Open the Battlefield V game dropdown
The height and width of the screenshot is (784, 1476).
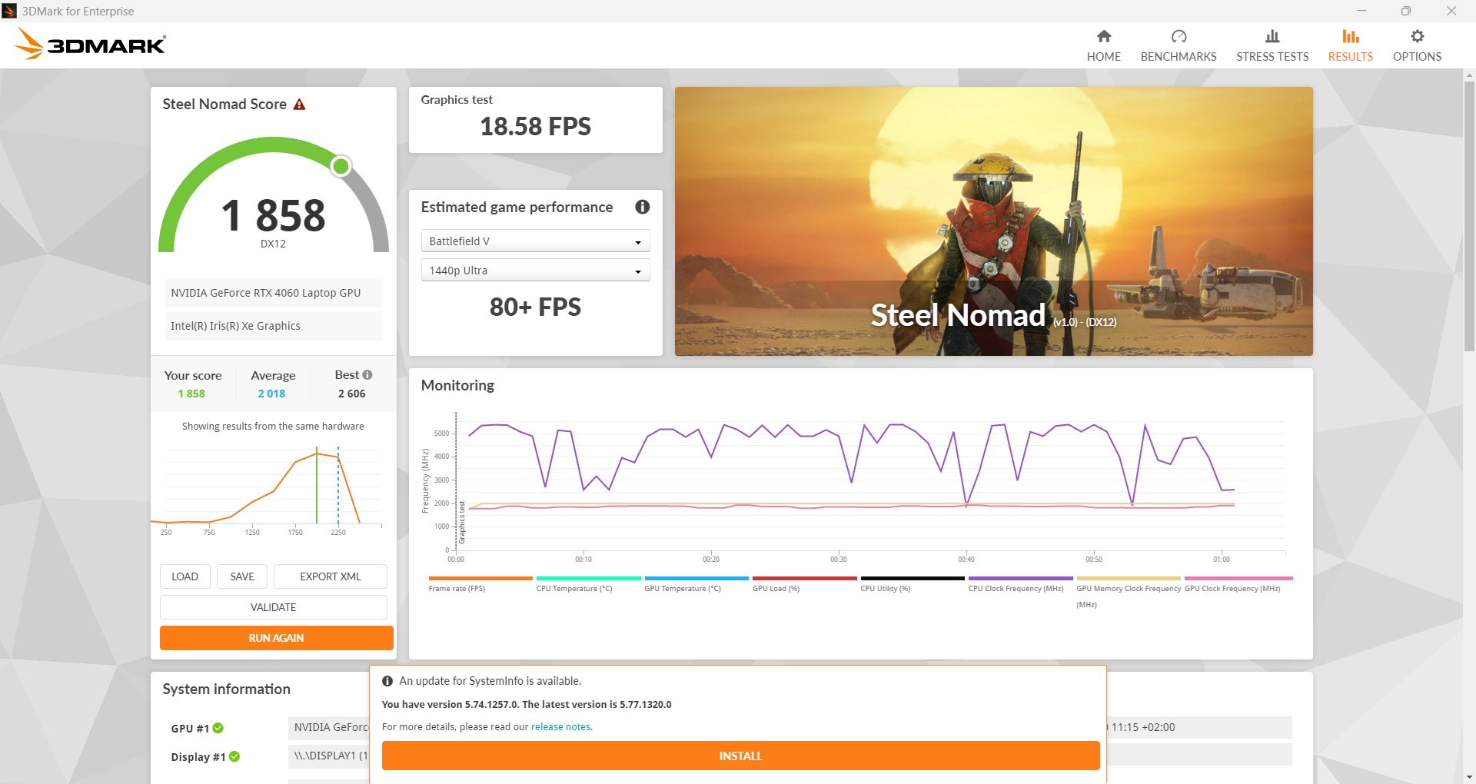tap(535, 241)
